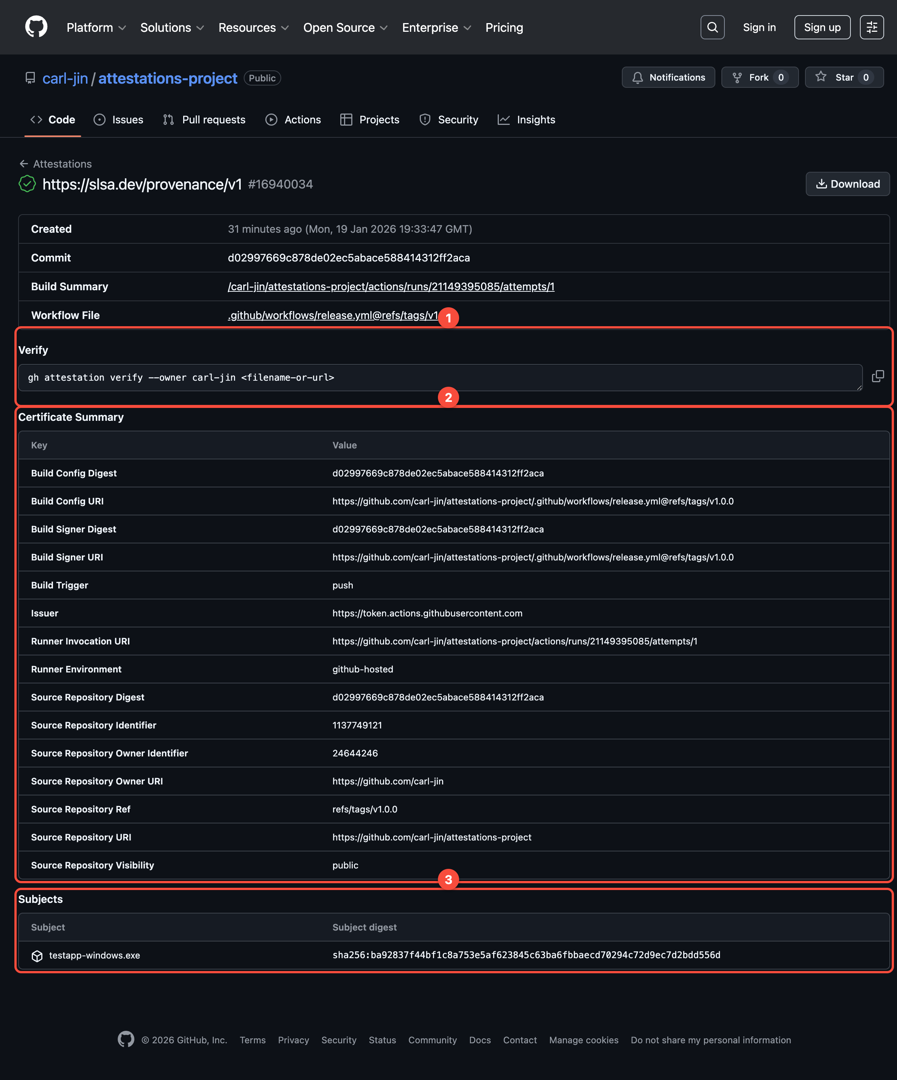Click the GitHub logo in footer

[126, 1040]
